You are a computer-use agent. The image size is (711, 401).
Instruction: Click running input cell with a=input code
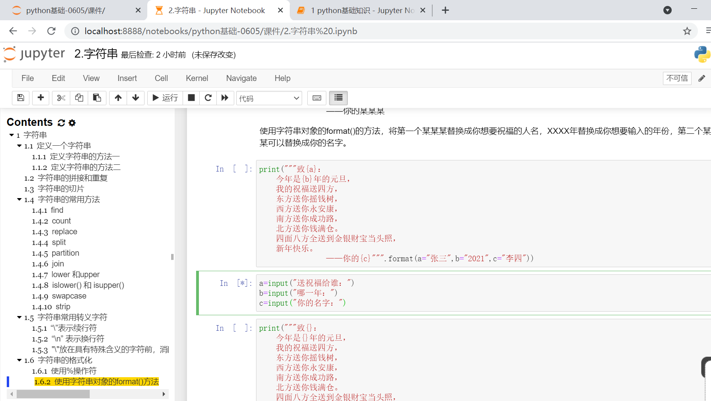point(484,293)
